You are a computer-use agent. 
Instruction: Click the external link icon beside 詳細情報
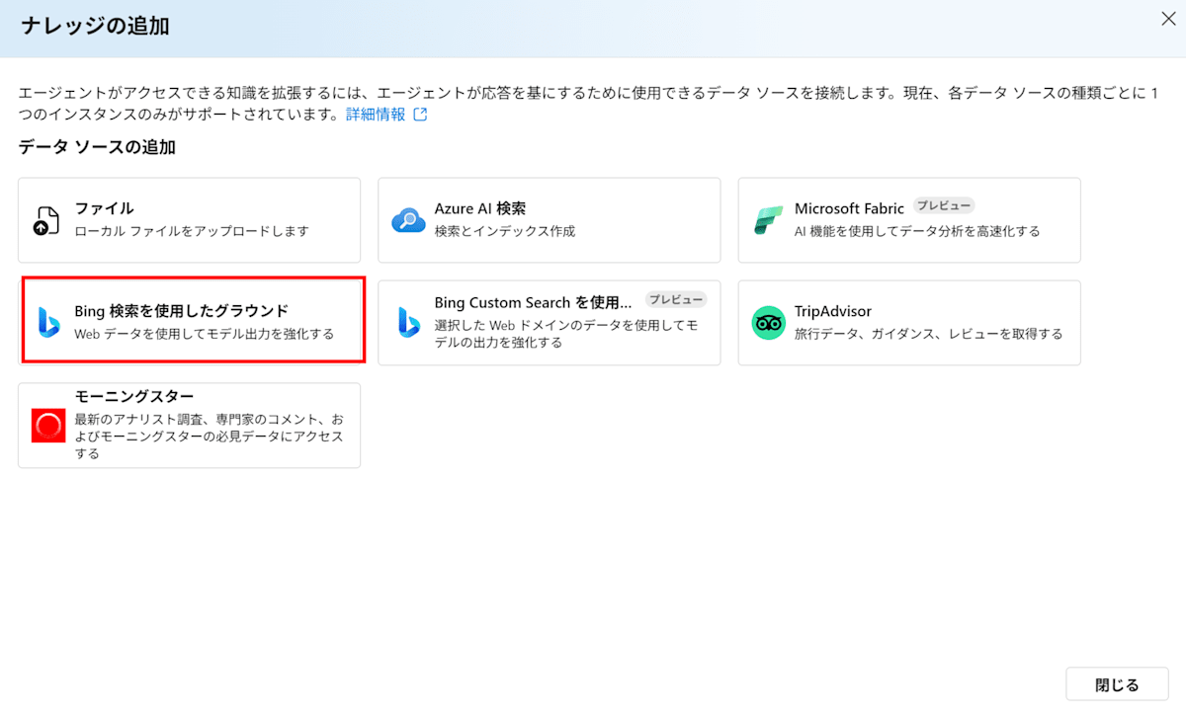pyautogui.click(x=420, y=115)
